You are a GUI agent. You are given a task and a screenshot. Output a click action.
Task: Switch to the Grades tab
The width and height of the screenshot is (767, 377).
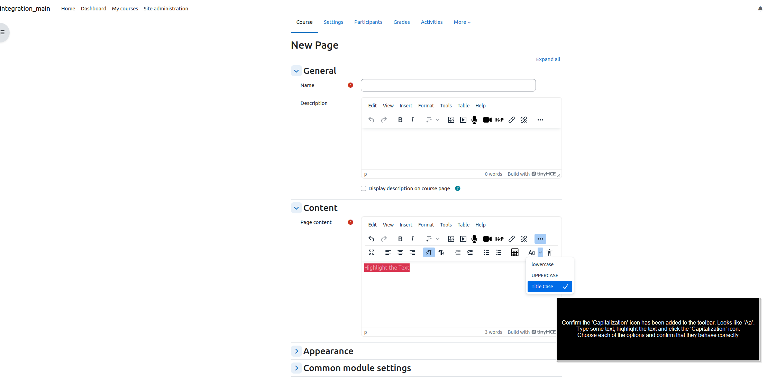401,22
